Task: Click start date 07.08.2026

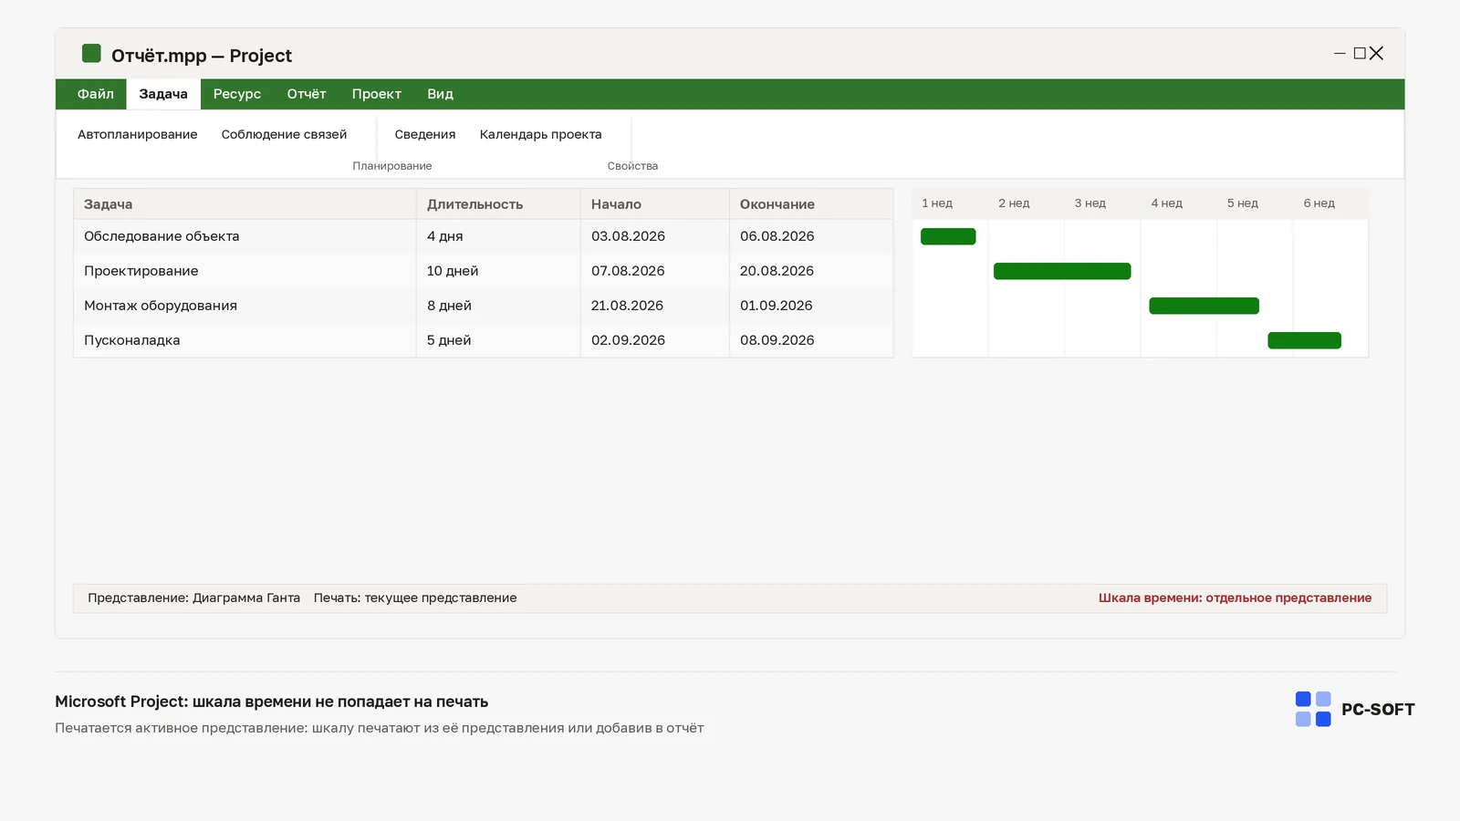Action: pos(655,271)
